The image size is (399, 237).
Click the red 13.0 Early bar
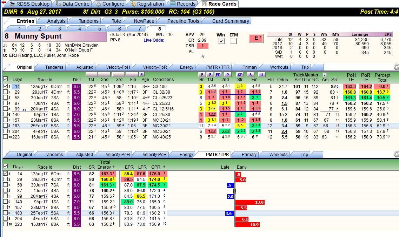(250, 202)
